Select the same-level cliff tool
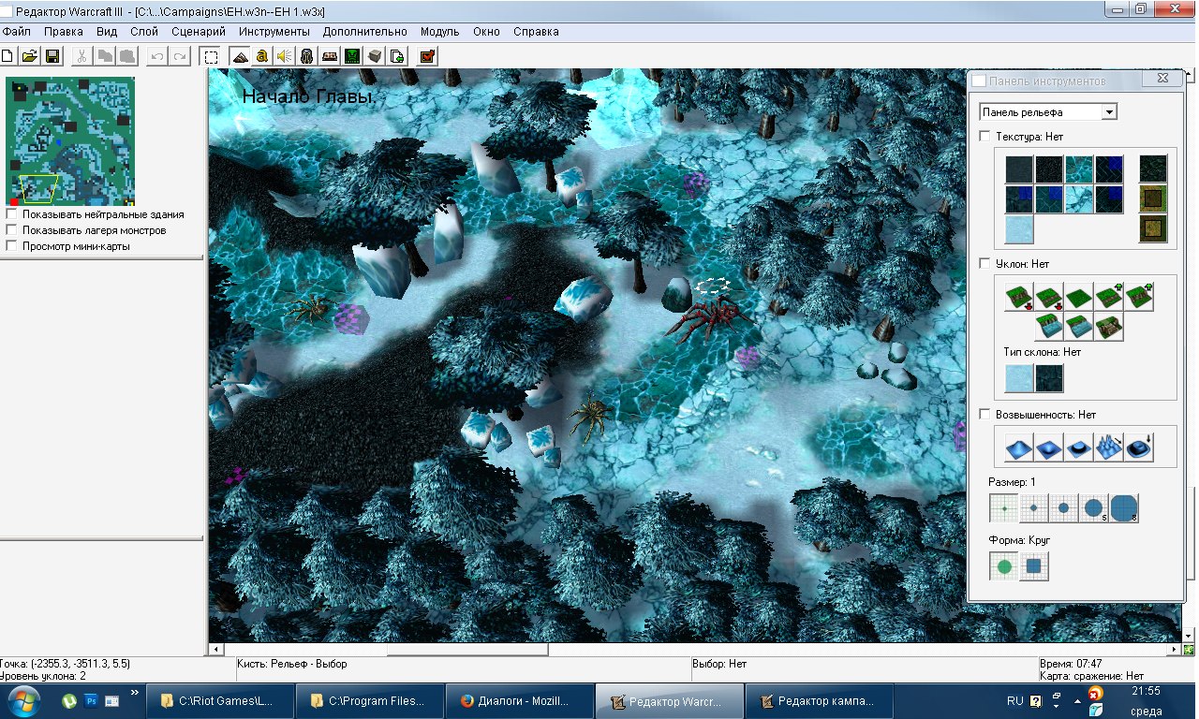The image size is (1199, 719). [x=1078, y=297]
